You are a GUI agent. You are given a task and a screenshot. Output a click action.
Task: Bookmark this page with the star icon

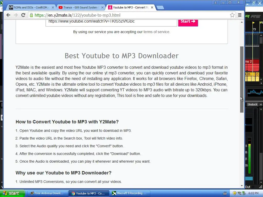coord(232,15)
